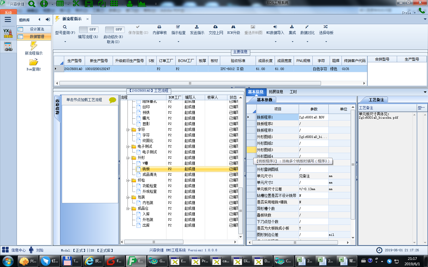Pin the component library using the arrow-door icon
This screenshot has width=428, height=267.
pos(48,20)
